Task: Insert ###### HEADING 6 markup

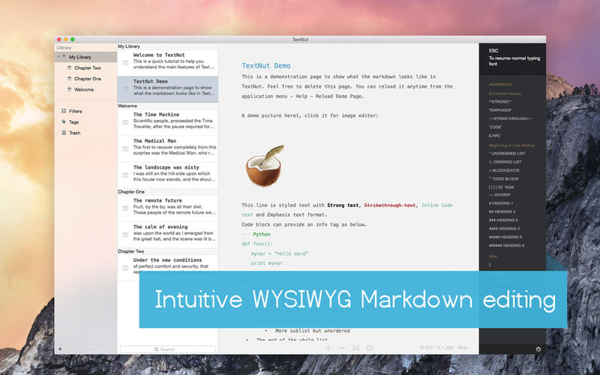Action: [x=507, y=245]
